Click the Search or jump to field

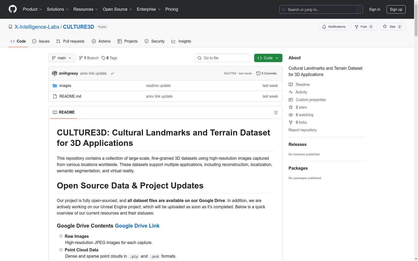click(x=321, y=9)
